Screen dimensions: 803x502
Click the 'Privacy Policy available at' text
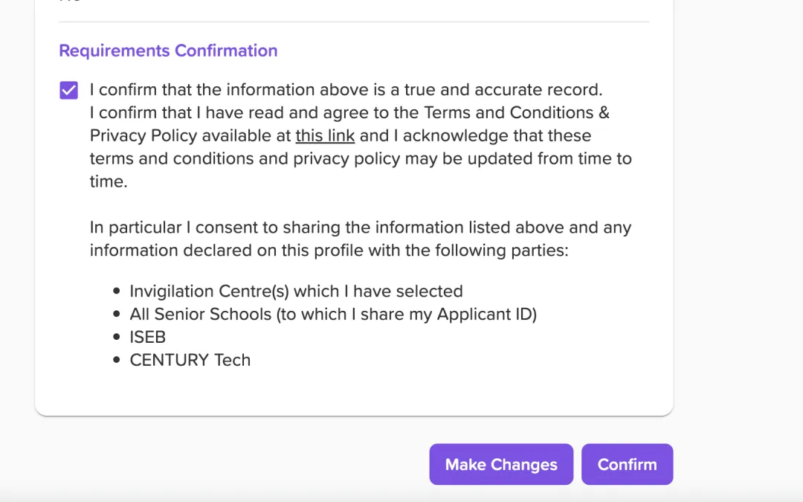pyautogui.click(x=190, y=136)
